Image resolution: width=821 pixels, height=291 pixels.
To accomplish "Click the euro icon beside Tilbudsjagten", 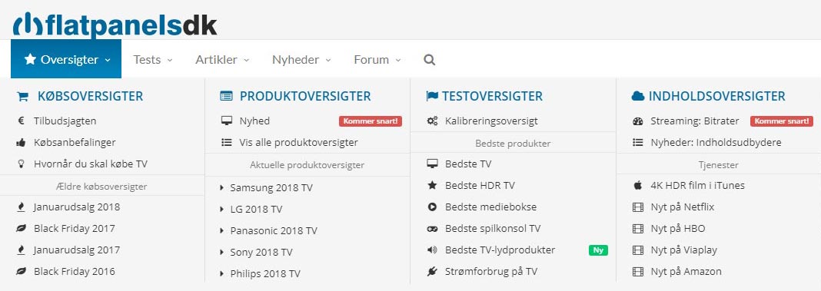I will (22, 121).
